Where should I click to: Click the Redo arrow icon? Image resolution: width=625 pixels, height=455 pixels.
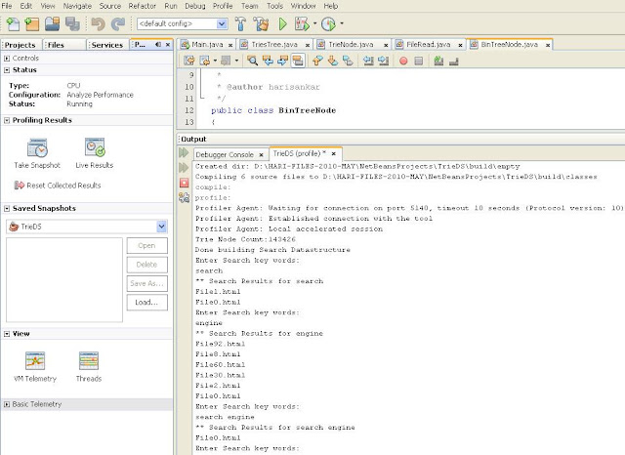pyautogui.click(x=118, y=24)
